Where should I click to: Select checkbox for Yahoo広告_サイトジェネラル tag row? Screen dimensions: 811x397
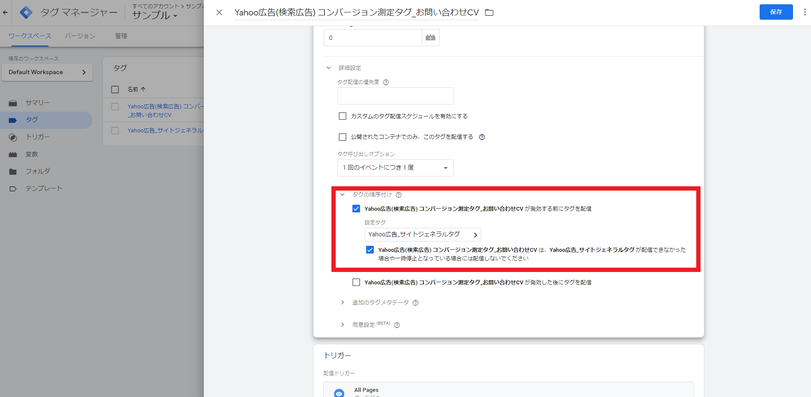click(115, 131)
